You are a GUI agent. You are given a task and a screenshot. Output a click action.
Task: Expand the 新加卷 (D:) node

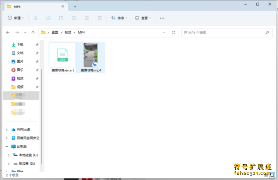pos(9,163)
